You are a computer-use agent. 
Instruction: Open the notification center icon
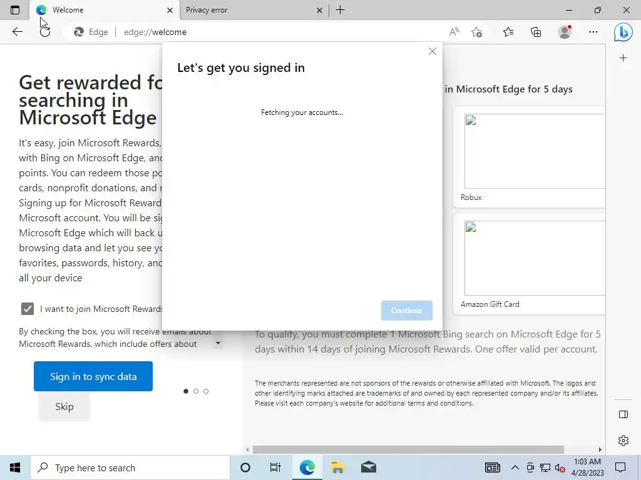pos(620,467)
